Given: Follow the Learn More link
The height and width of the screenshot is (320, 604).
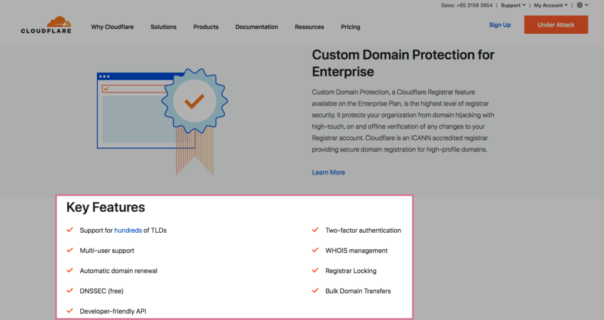Looking at the screenshot, I should click(x=328, y=173).
